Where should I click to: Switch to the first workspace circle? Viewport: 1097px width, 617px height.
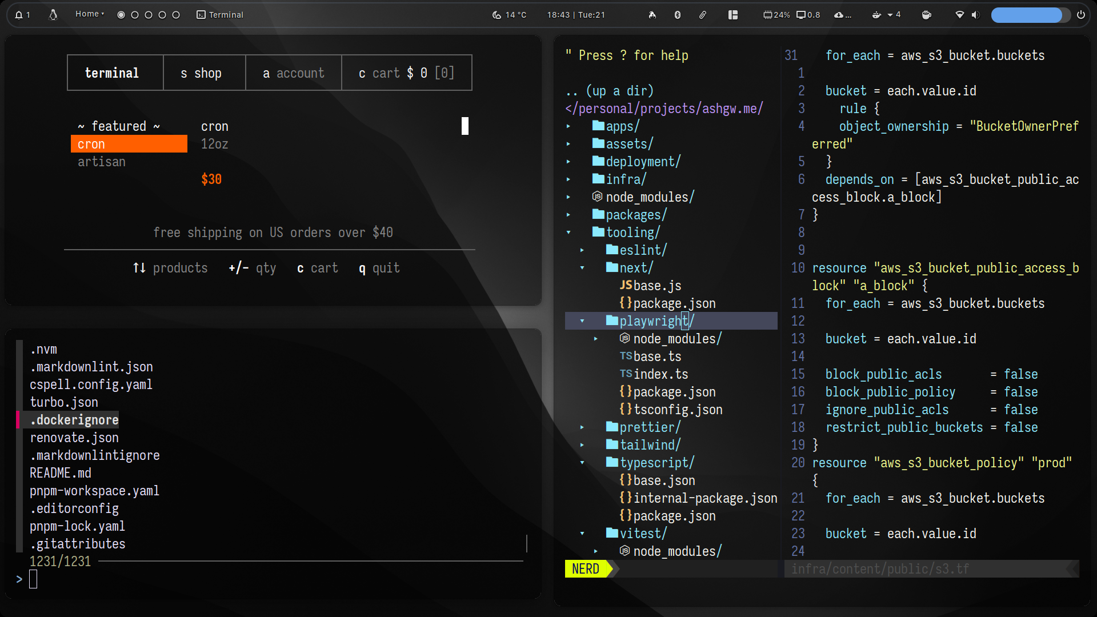pos(121,15)
